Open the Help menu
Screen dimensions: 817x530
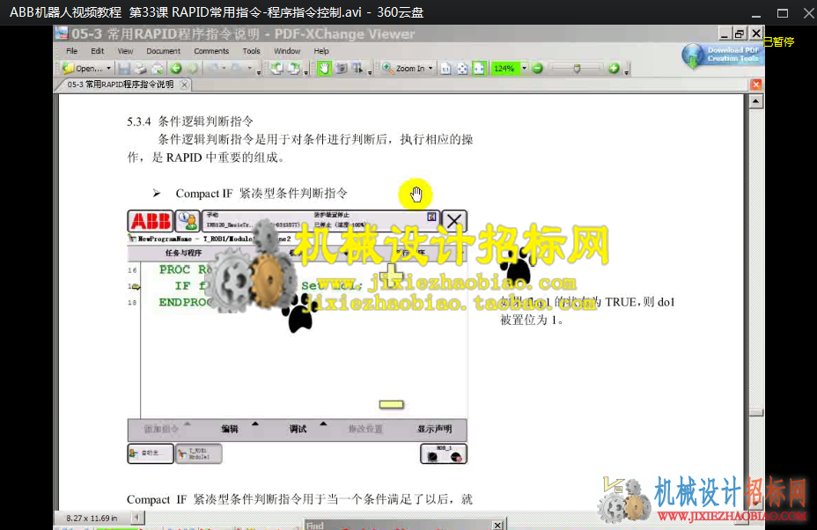tap(321, 51)
